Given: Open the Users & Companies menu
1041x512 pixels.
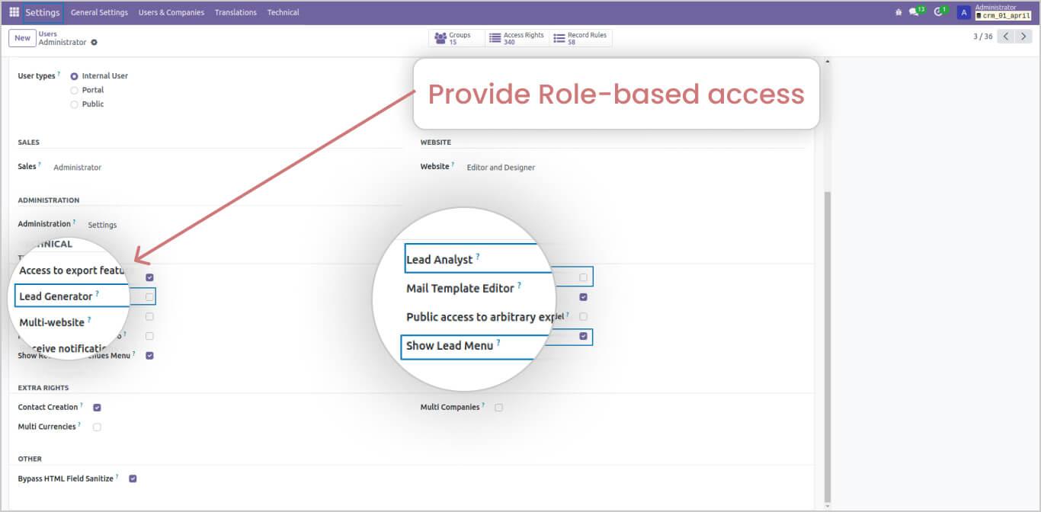Looking at the screenshot, I should point(170,12).
